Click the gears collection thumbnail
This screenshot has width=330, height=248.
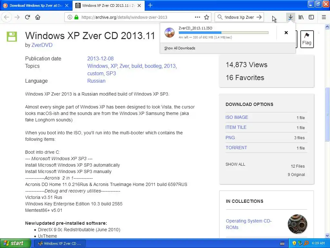(x=297, y=224)
